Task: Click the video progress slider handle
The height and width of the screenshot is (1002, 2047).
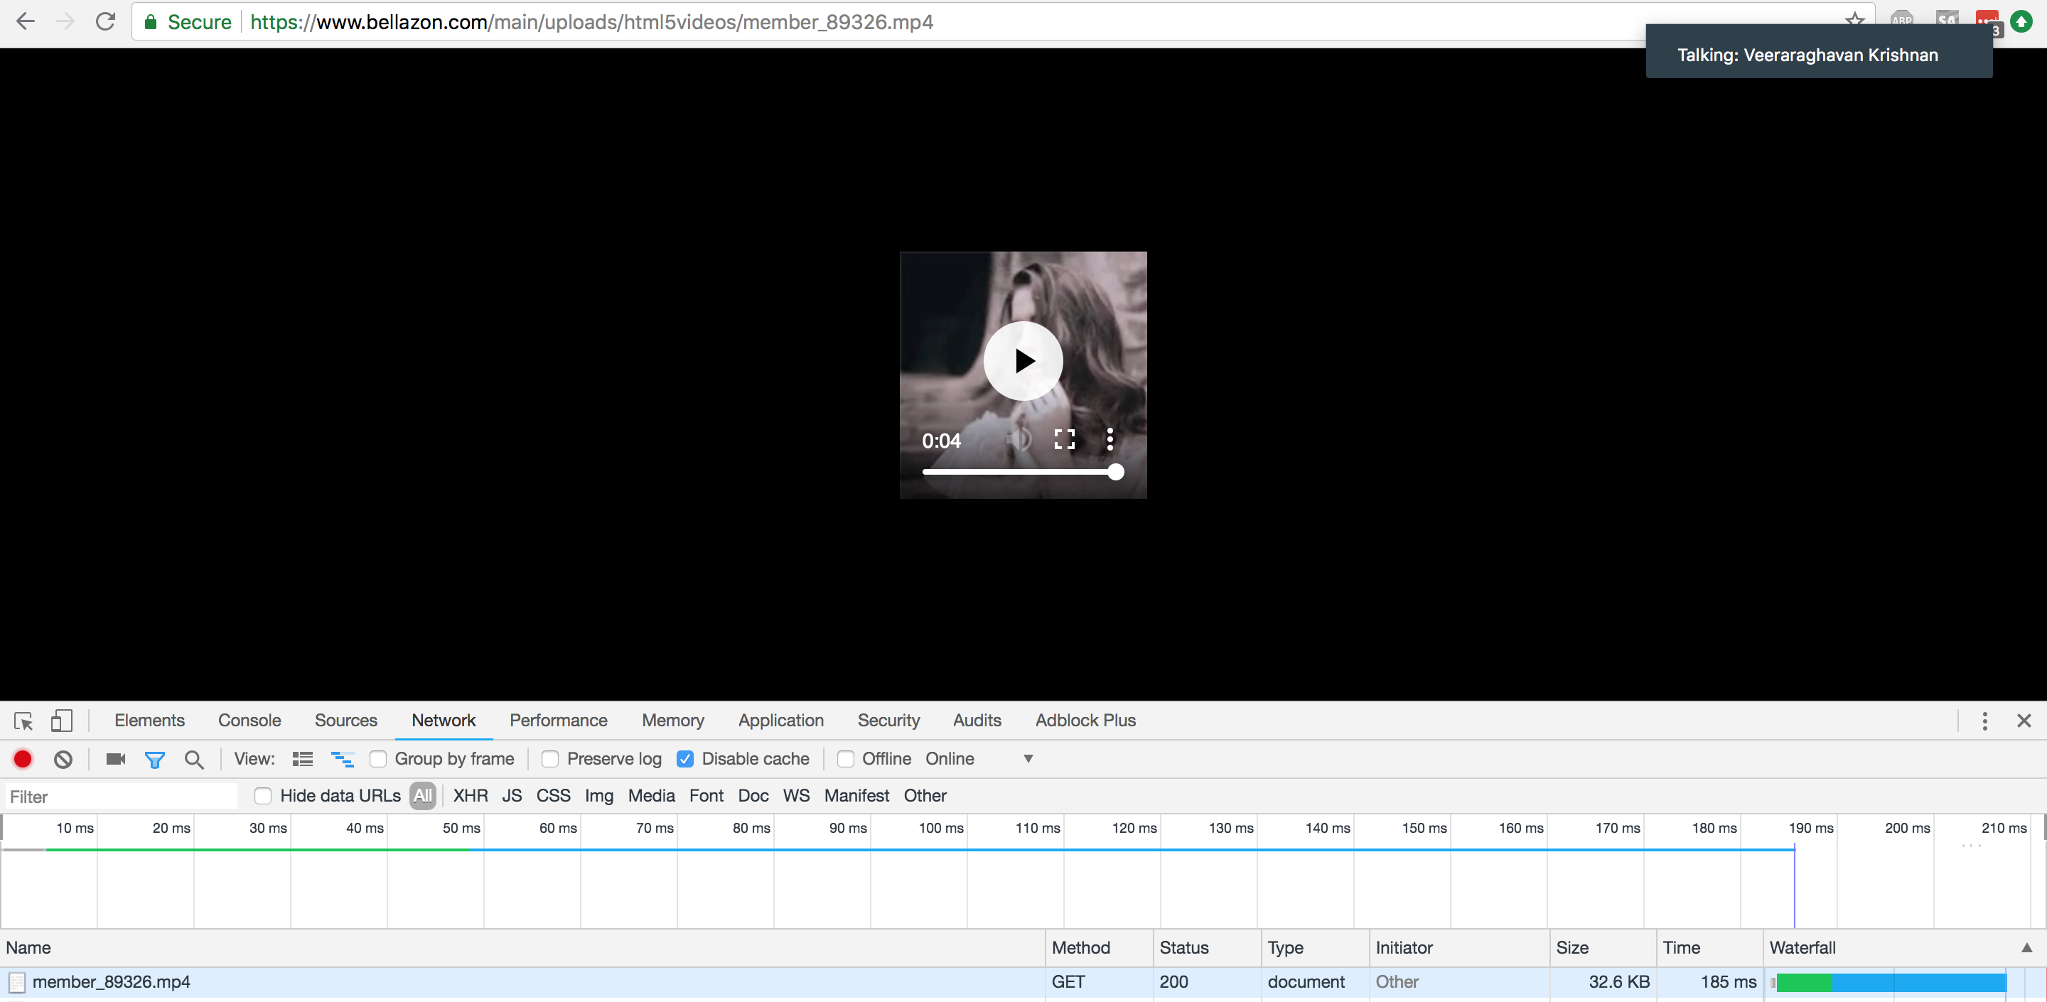Action: tap(1116, 472)
